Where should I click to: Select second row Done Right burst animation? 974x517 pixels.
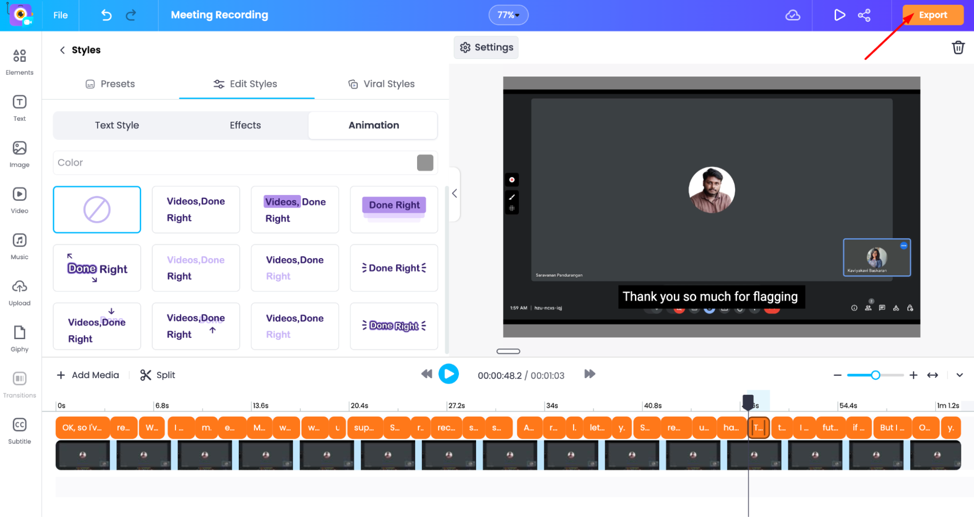click(394, 268)
